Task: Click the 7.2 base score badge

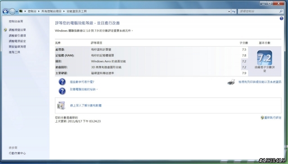Action: pyautogui.click(x=265, y=58)
